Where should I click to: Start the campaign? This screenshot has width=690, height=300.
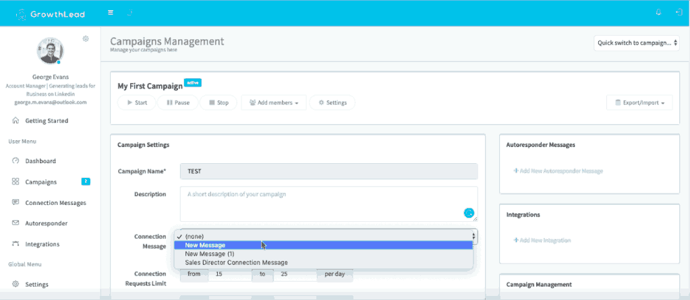coord(137,102)
